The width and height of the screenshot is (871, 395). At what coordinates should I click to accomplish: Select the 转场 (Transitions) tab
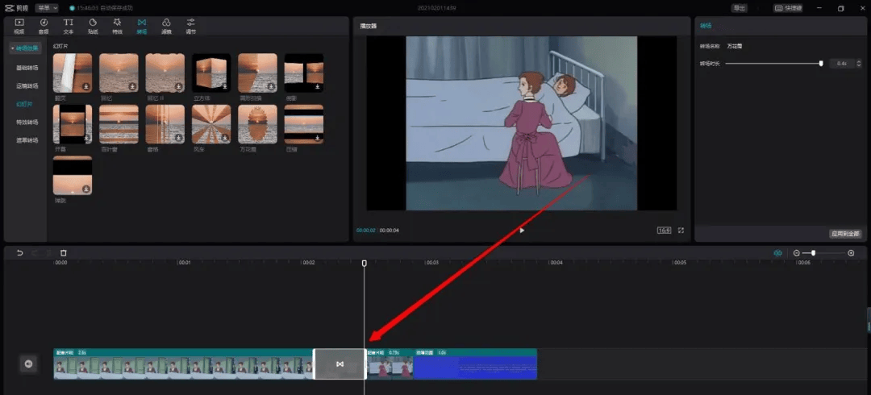tap(142, 26)
